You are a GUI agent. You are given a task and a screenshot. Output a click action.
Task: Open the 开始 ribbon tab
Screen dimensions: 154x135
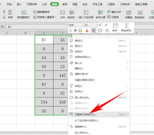tap(9, 4)
